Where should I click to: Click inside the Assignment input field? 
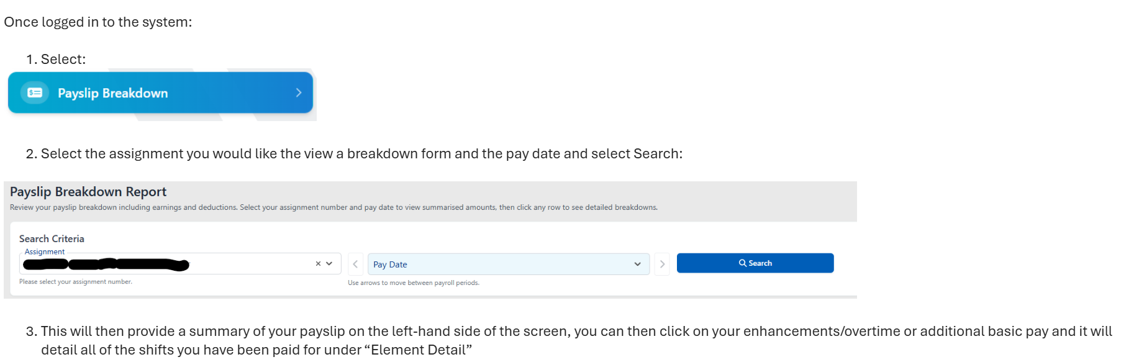(248, 264)
